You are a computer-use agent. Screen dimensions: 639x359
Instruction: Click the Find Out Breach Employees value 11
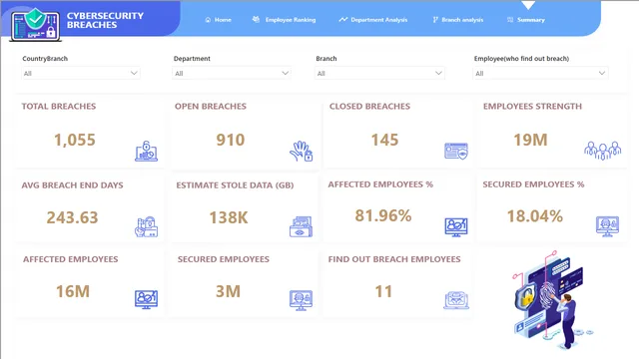(383, 291)
